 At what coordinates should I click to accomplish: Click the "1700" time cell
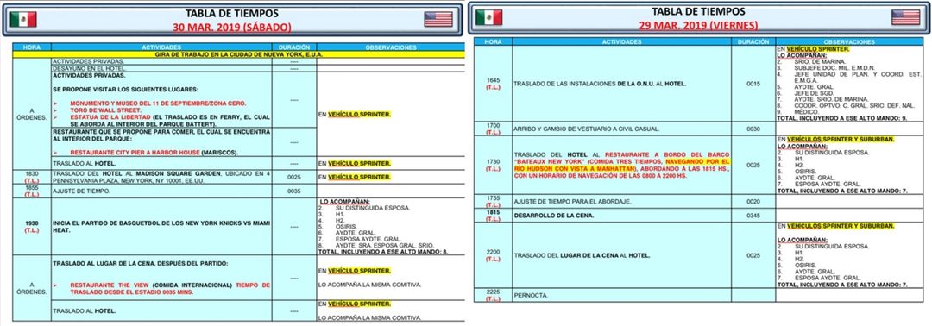click(x=493, y=129)
